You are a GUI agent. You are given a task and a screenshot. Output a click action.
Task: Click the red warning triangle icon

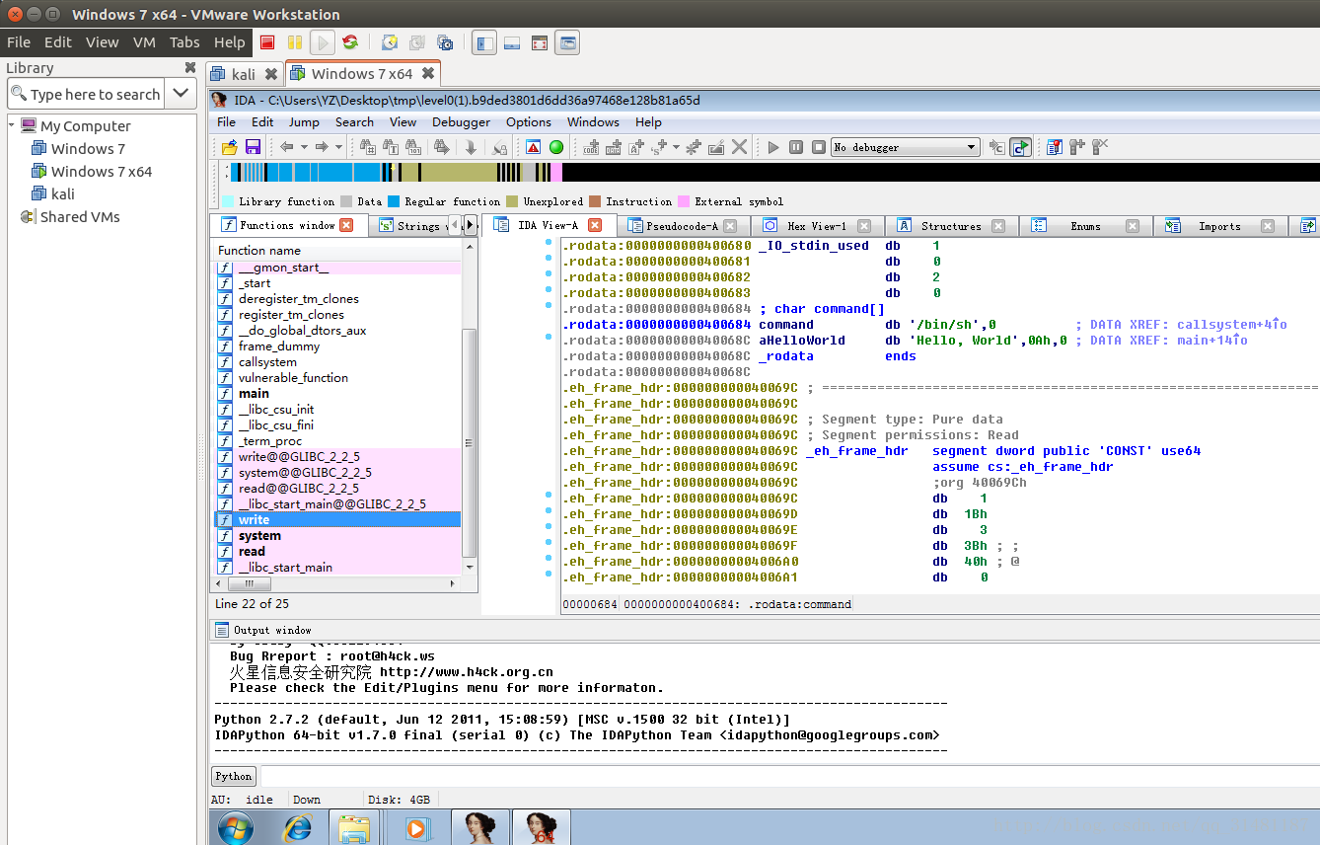click(533, 147)
